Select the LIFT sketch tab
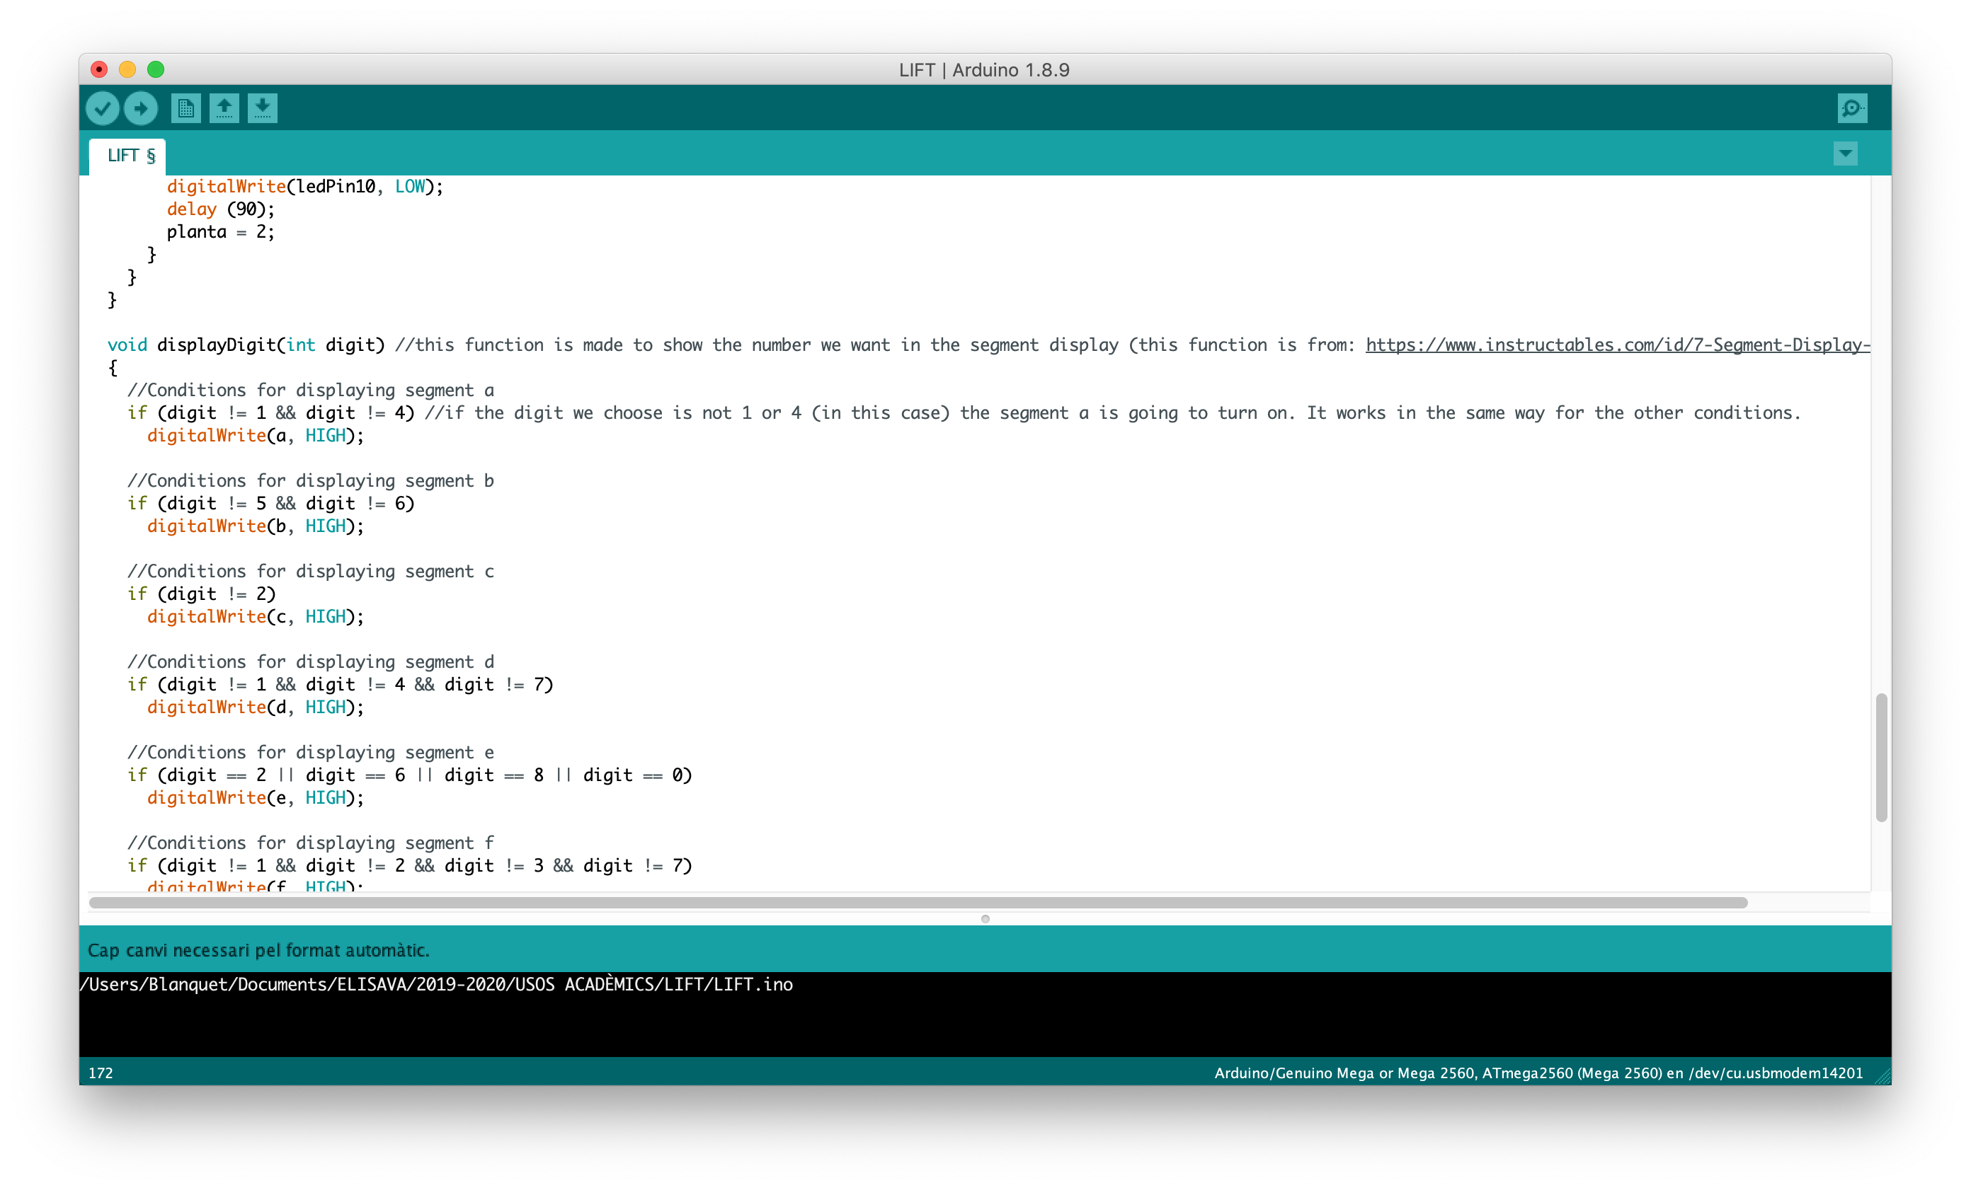 (128, 156)
